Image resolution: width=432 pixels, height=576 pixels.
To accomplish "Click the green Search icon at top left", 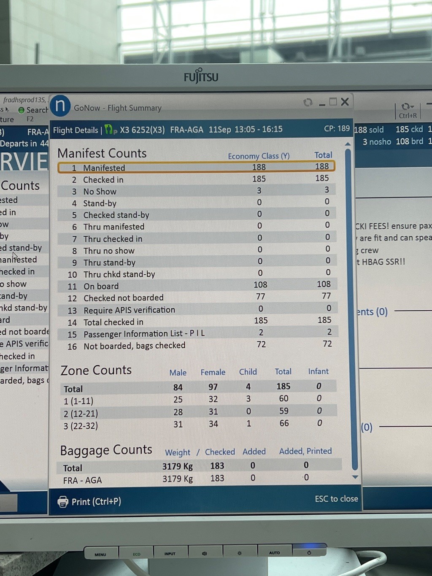I will (21, 110).
